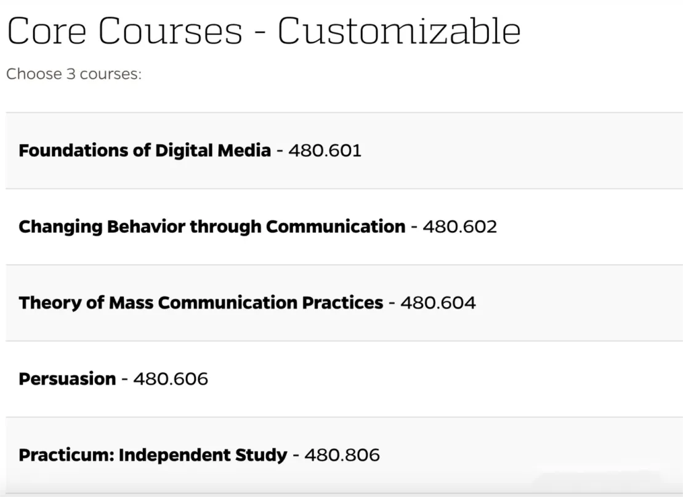Select the course code 480.602
Viewport: 683px width, 497px height.
click(459, 227)
